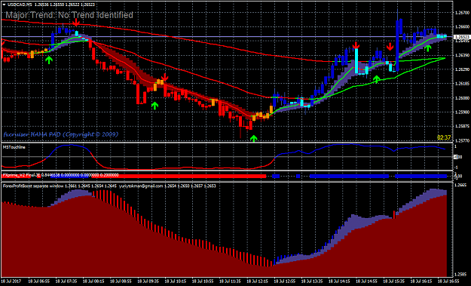This screenshot has width=471, height=286.
Task: Click the '18 Jul 16:15' time label
Action: pos(422,281)
